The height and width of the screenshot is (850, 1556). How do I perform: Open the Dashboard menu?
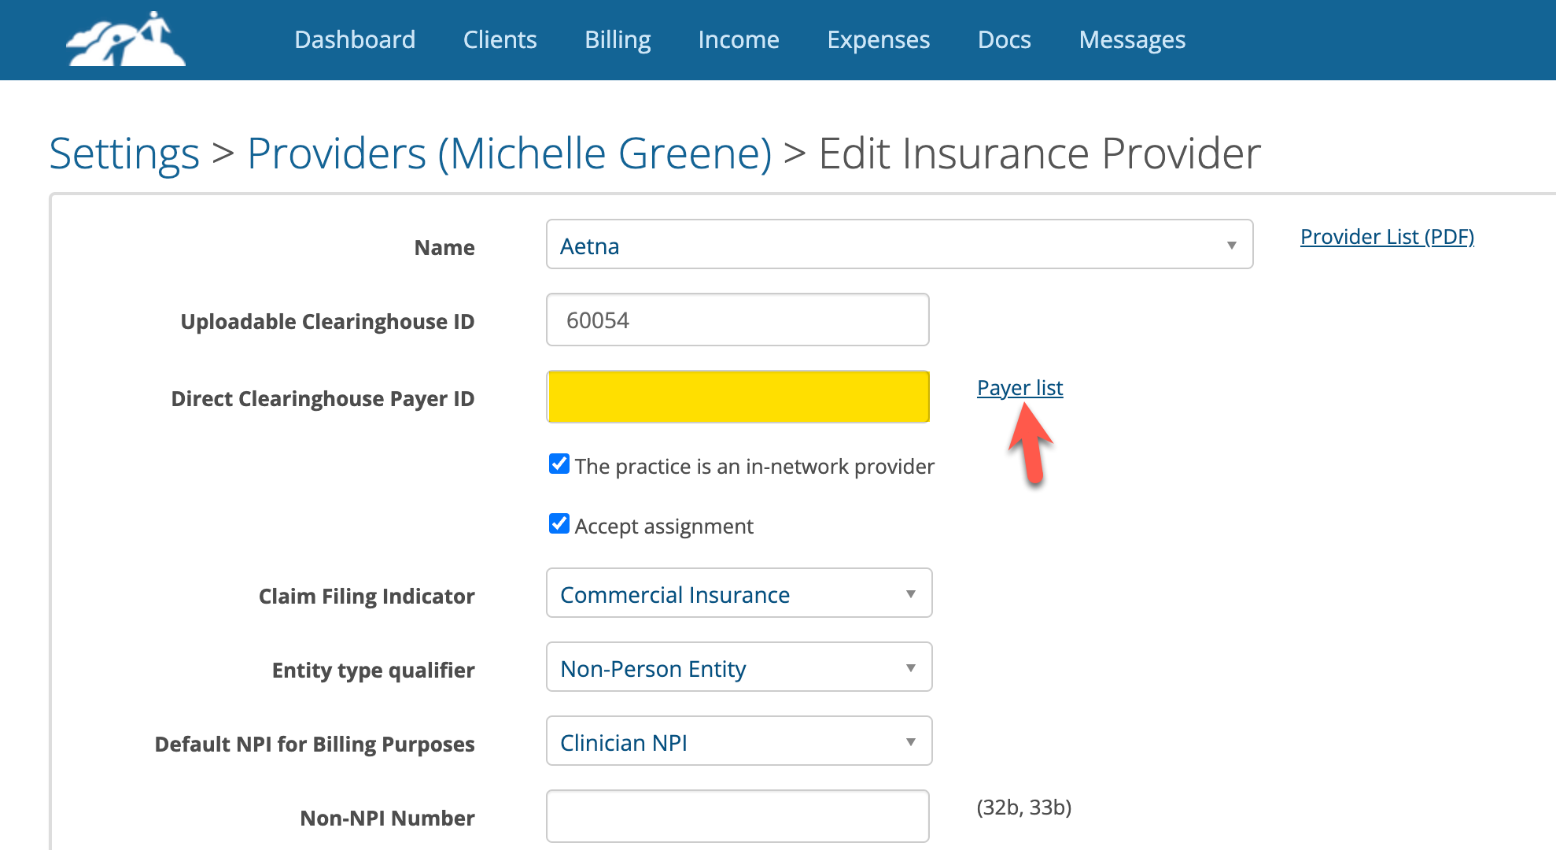[355, 39]
